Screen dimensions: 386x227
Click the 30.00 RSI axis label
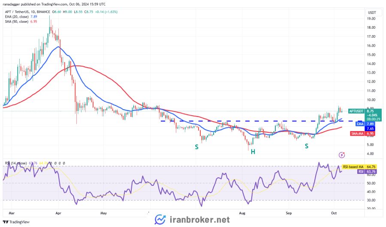371,200
